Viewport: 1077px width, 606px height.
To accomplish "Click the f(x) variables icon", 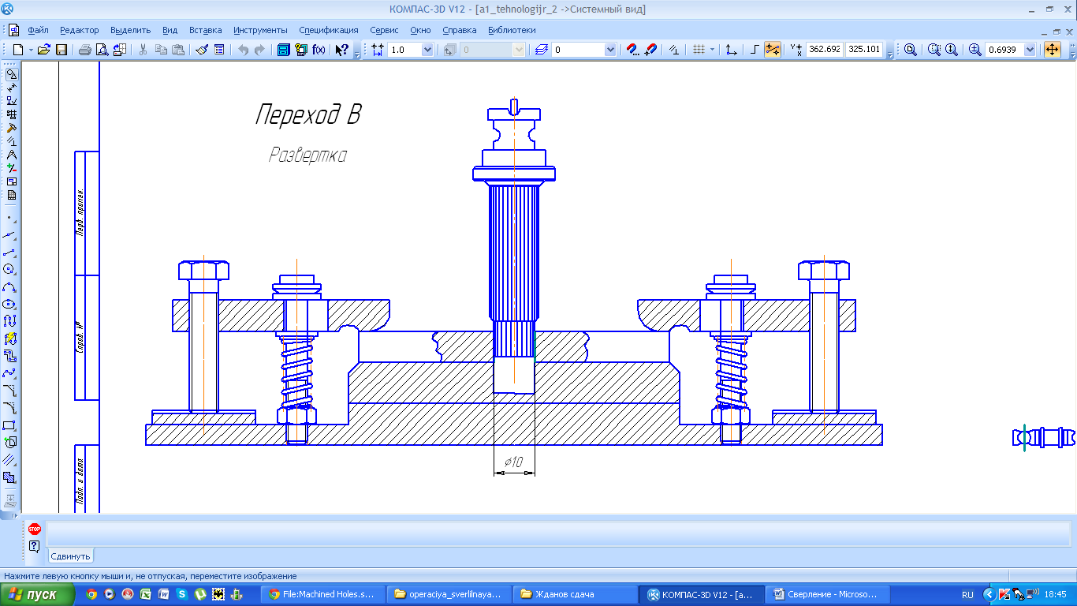I will pos(319,50).
